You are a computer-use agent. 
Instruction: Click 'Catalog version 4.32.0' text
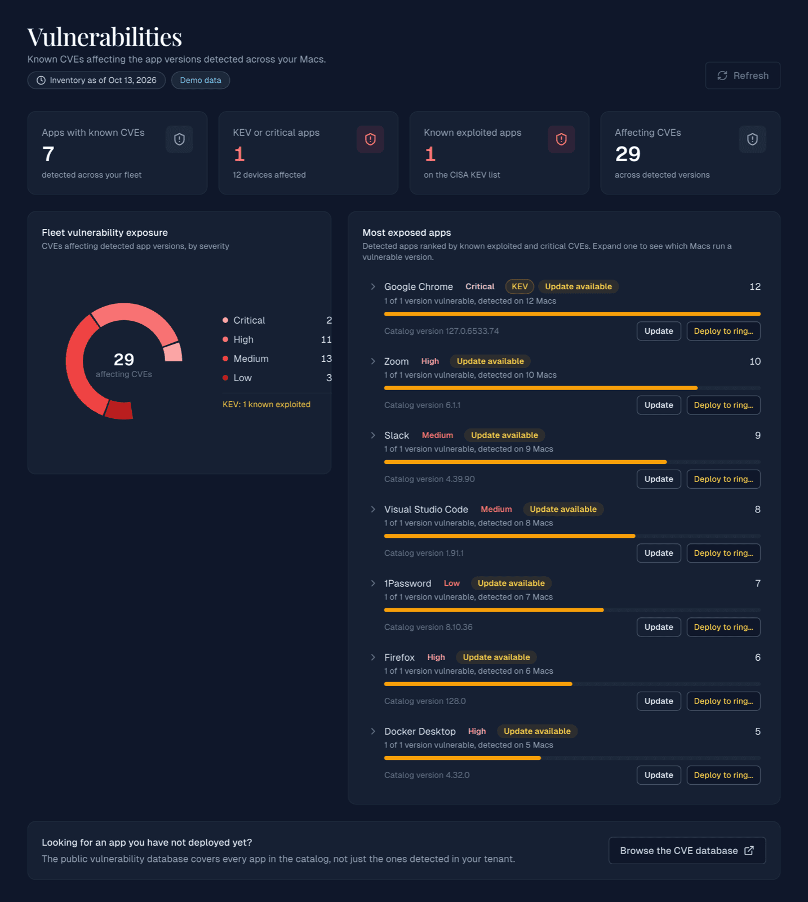click(x=427, y=775)
